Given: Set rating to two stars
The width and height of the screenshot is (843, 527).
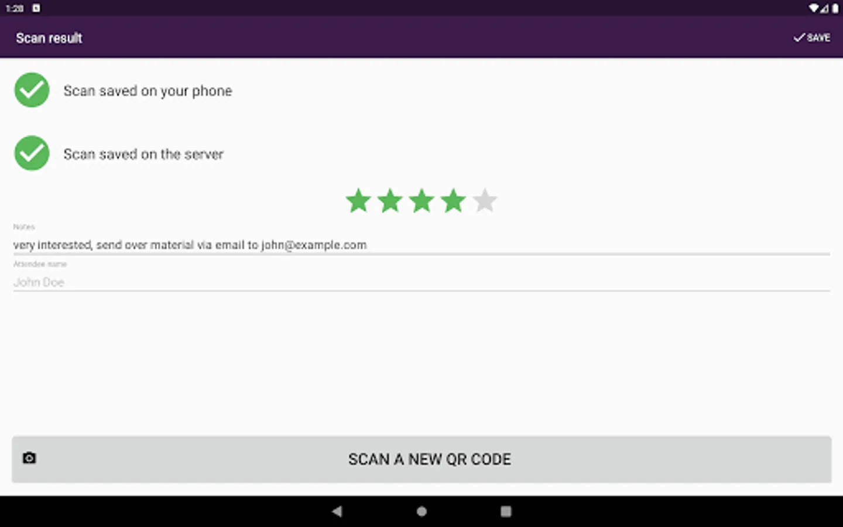Looking at the screenshot, I should 390,201.
